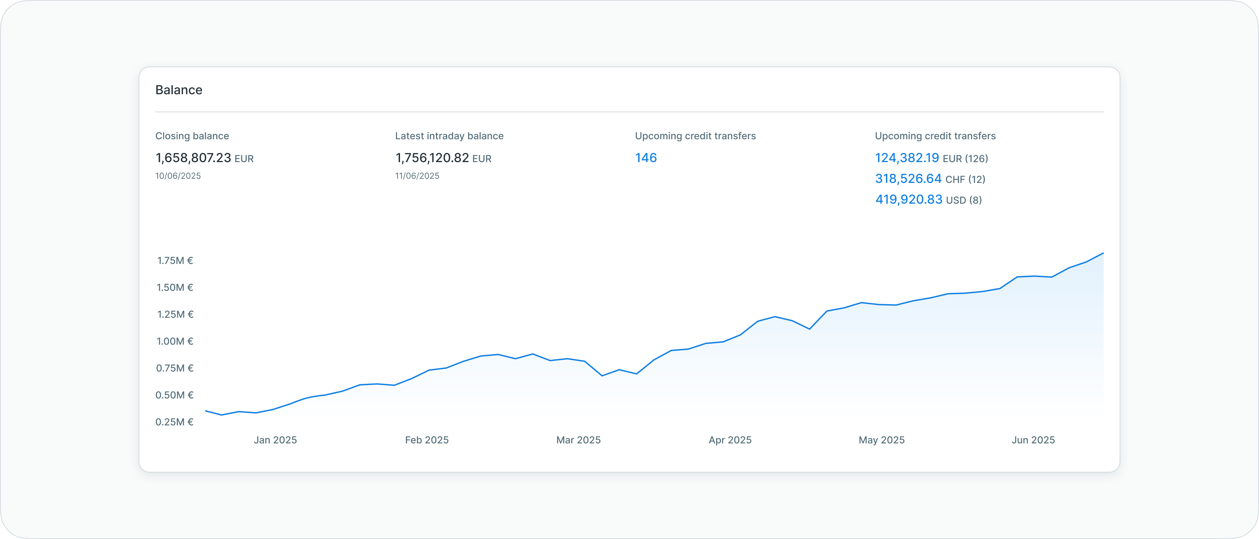Click the Feb 2025 axis label
The width and height of the screenshot is (1259, 539).
click(427, 440)
